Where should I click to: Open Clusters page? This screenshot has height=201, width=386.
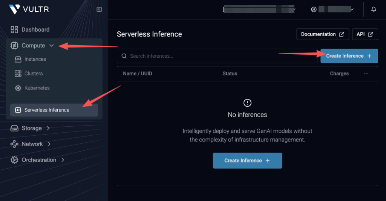click(x=34, y=74)
